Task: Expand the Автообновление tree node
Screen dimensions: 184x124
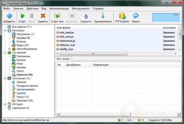Action: pos(9,49)
